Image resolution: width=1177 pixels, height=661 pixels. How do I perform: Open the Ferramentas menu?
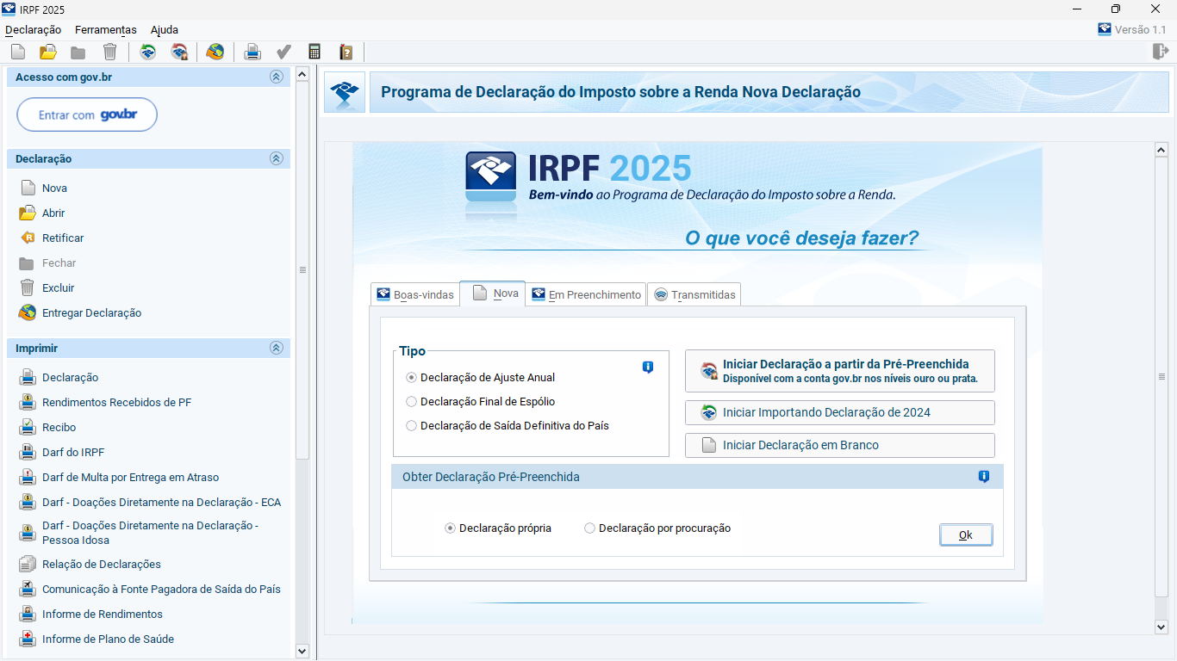coord(105,29)
